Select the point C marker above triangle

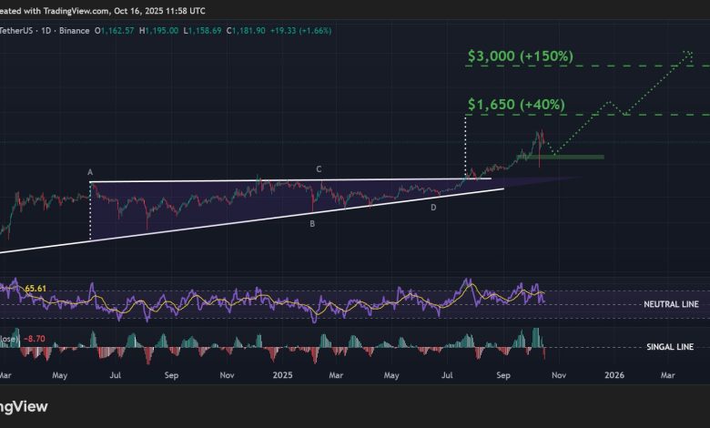pos(319,169)
